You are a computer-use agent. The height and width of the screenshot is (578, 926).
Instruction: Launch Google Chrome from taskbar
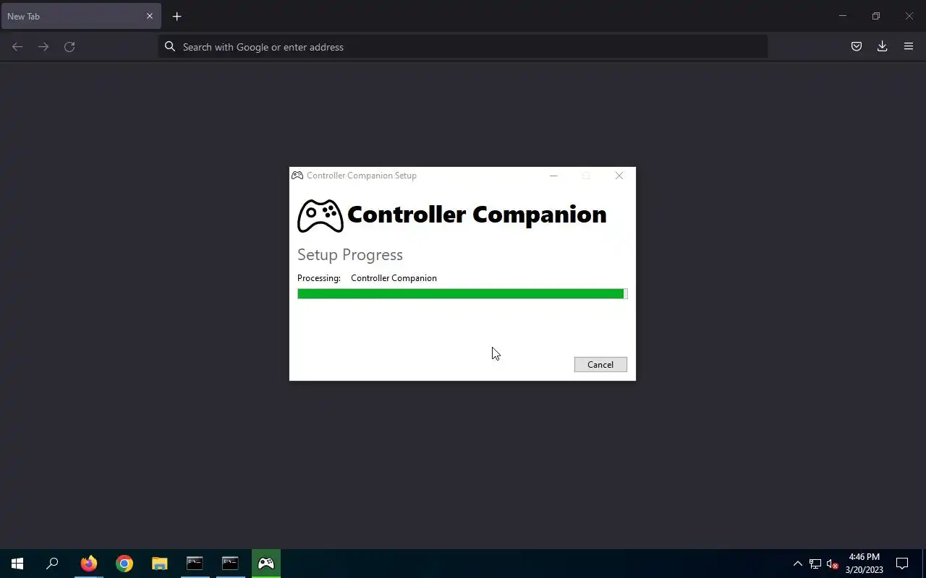pyautogui.click(x=124, y=564)
